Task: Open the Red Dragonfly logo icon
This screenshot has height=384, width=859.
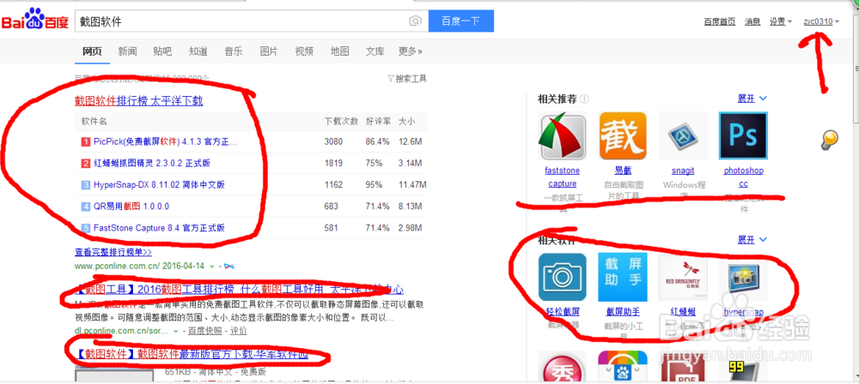Action: [683, 277]
